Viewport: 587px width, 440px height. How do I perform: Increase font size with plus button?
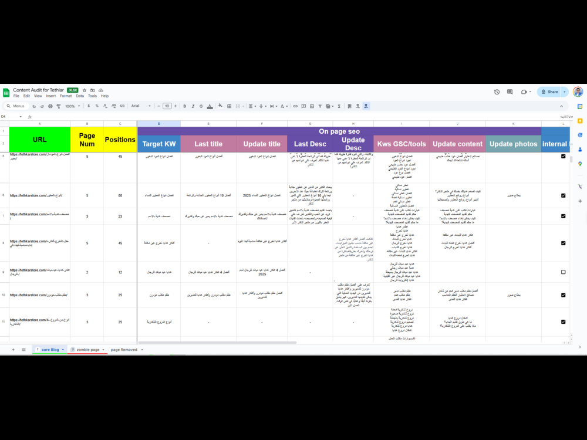[175, 106]
